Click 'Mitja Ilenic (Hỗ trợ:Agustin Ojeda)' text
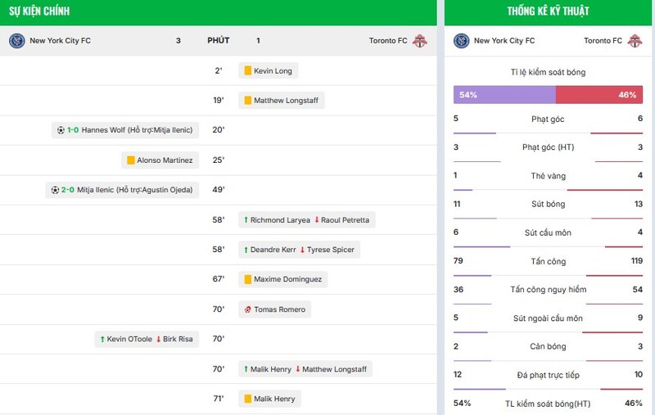Viewport: 655px width, 415px height. (x=135, y=190)
